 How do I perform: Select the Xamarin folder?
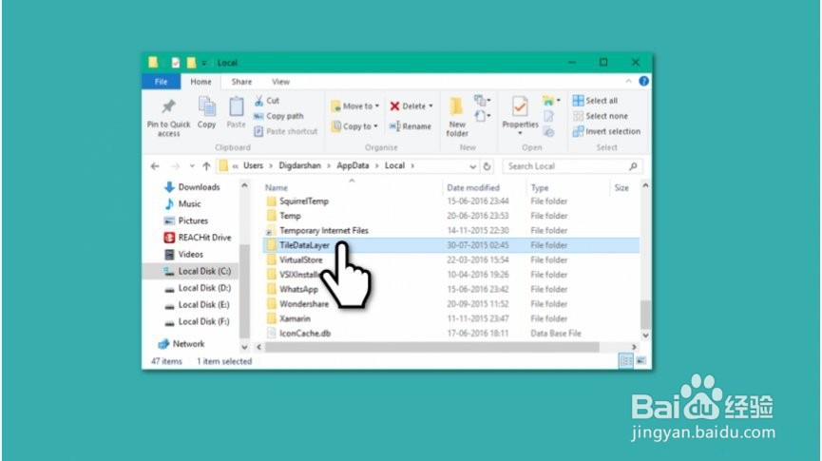(450, 318)
